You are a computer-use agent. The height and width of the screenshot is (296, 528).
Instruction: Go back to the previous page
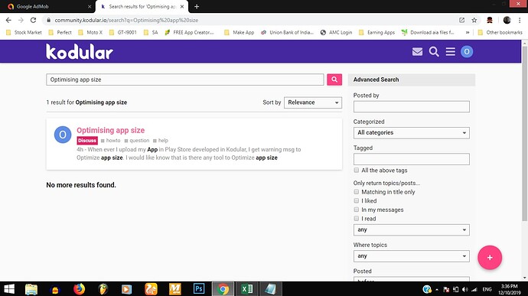(8, 20)
